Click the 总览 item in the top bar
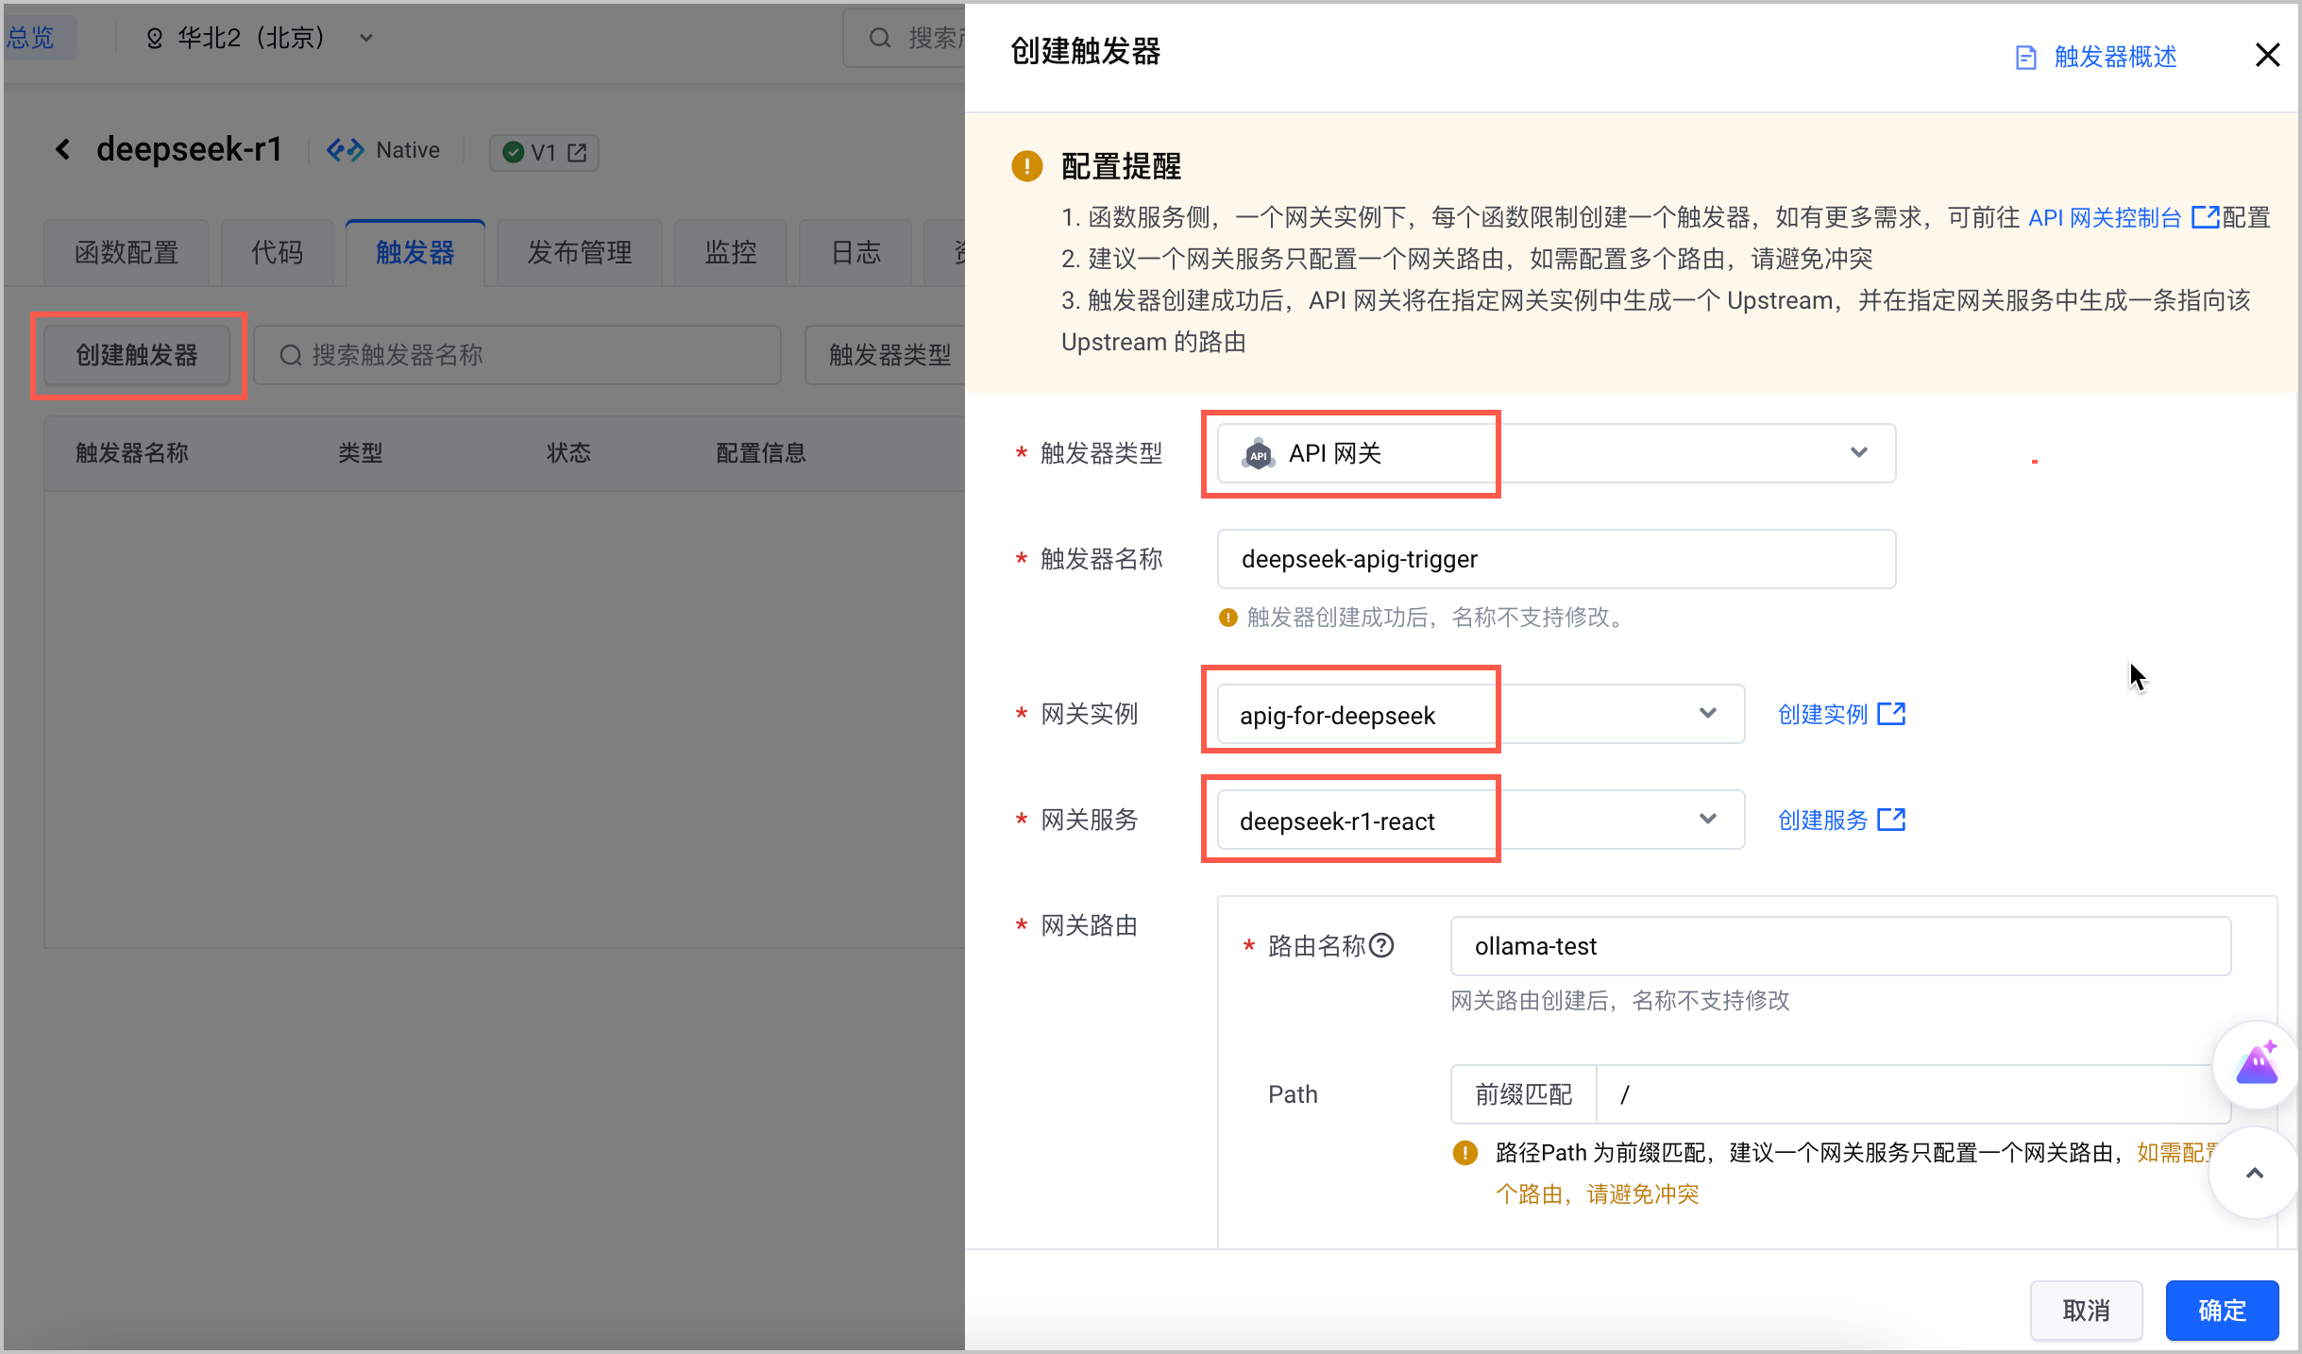 tap(30, 38)
